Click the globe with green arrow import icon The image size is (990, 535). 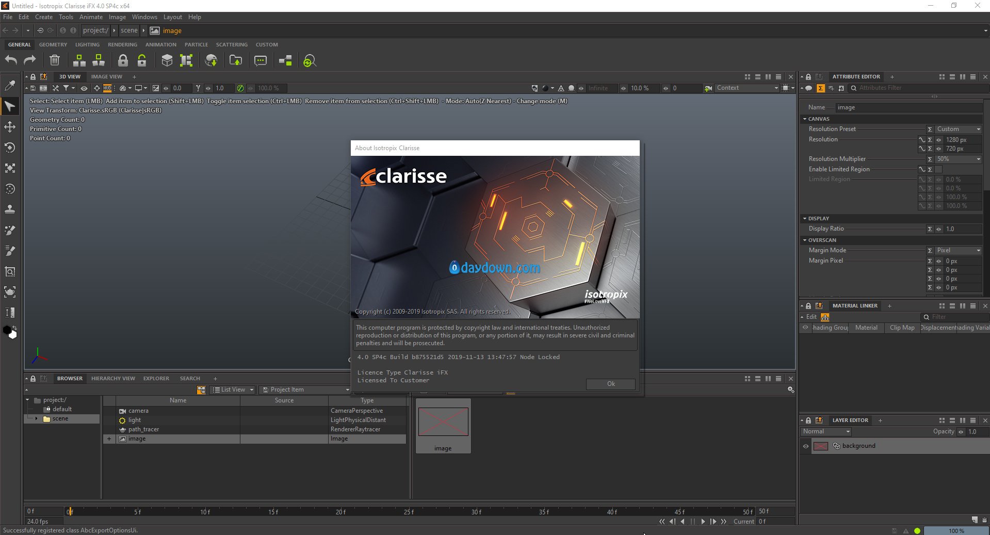(211, 60)
